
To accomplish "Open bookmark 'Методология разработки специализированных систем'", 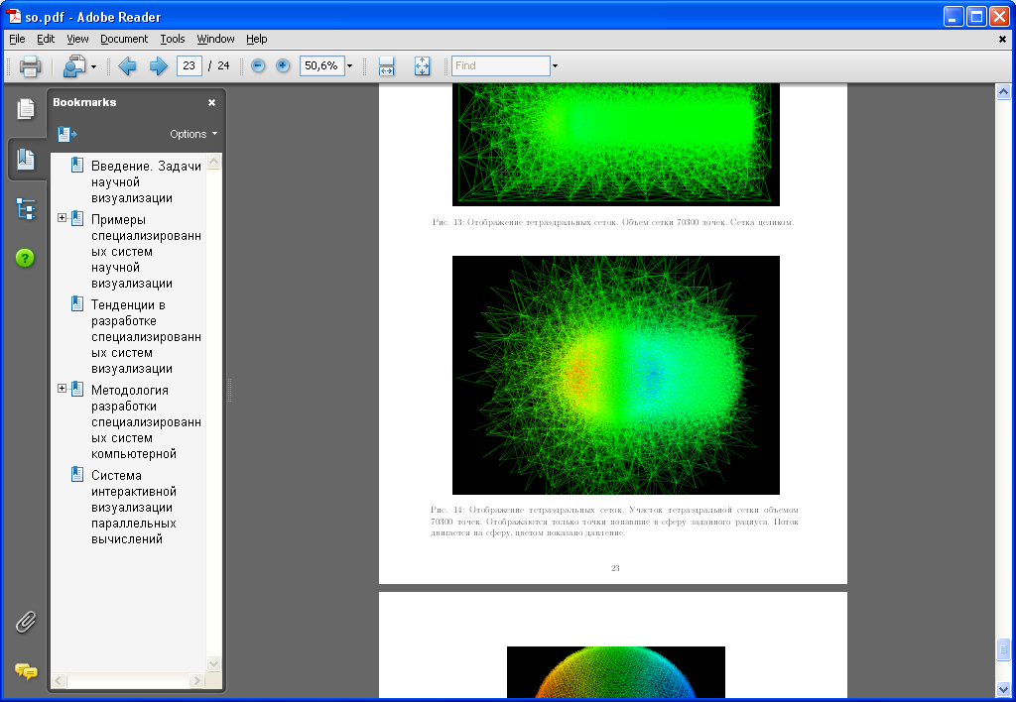I will pyautogui.click(x=146, y=422).
